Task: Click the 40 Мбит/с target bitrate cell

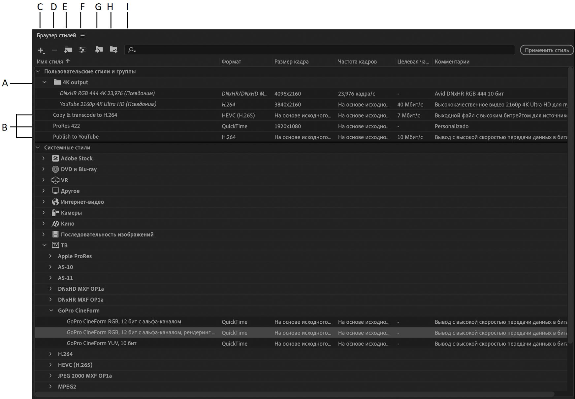Action: click(x=410, y=105)
